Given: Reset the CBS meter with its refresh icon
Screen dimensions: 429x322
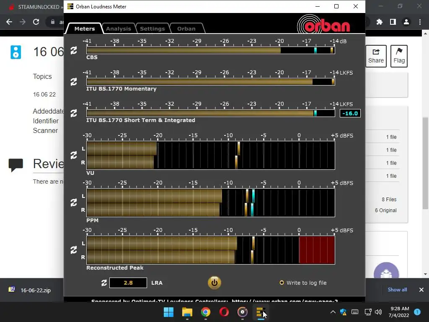Looking at the screenshot, I should (74, 50).
